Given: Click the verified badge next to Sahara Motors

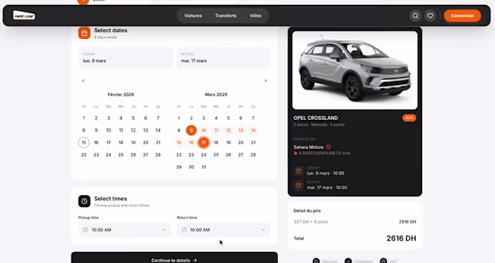Looking at the screenshot, I should click(x=329, y=147).
